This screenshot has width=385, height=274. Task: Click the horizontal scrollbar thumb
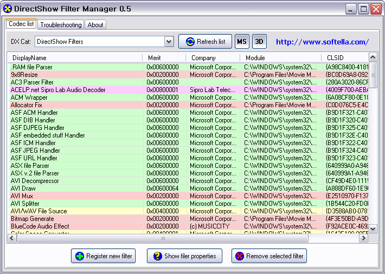pos(163,238)
